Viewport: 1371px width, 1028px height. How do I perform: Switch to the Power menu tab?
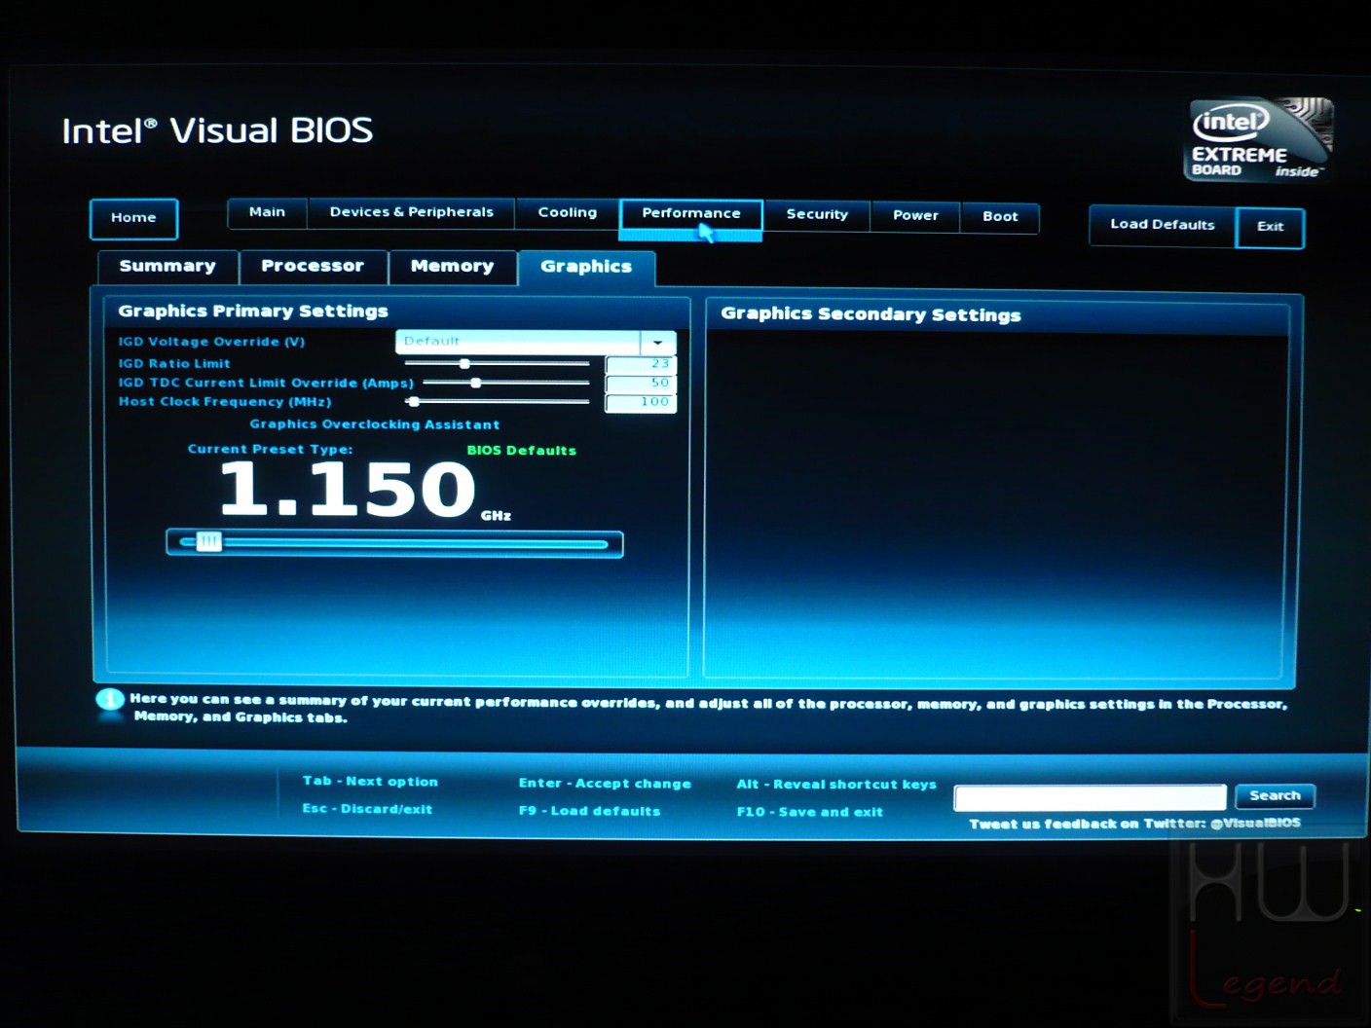(915, 216)
